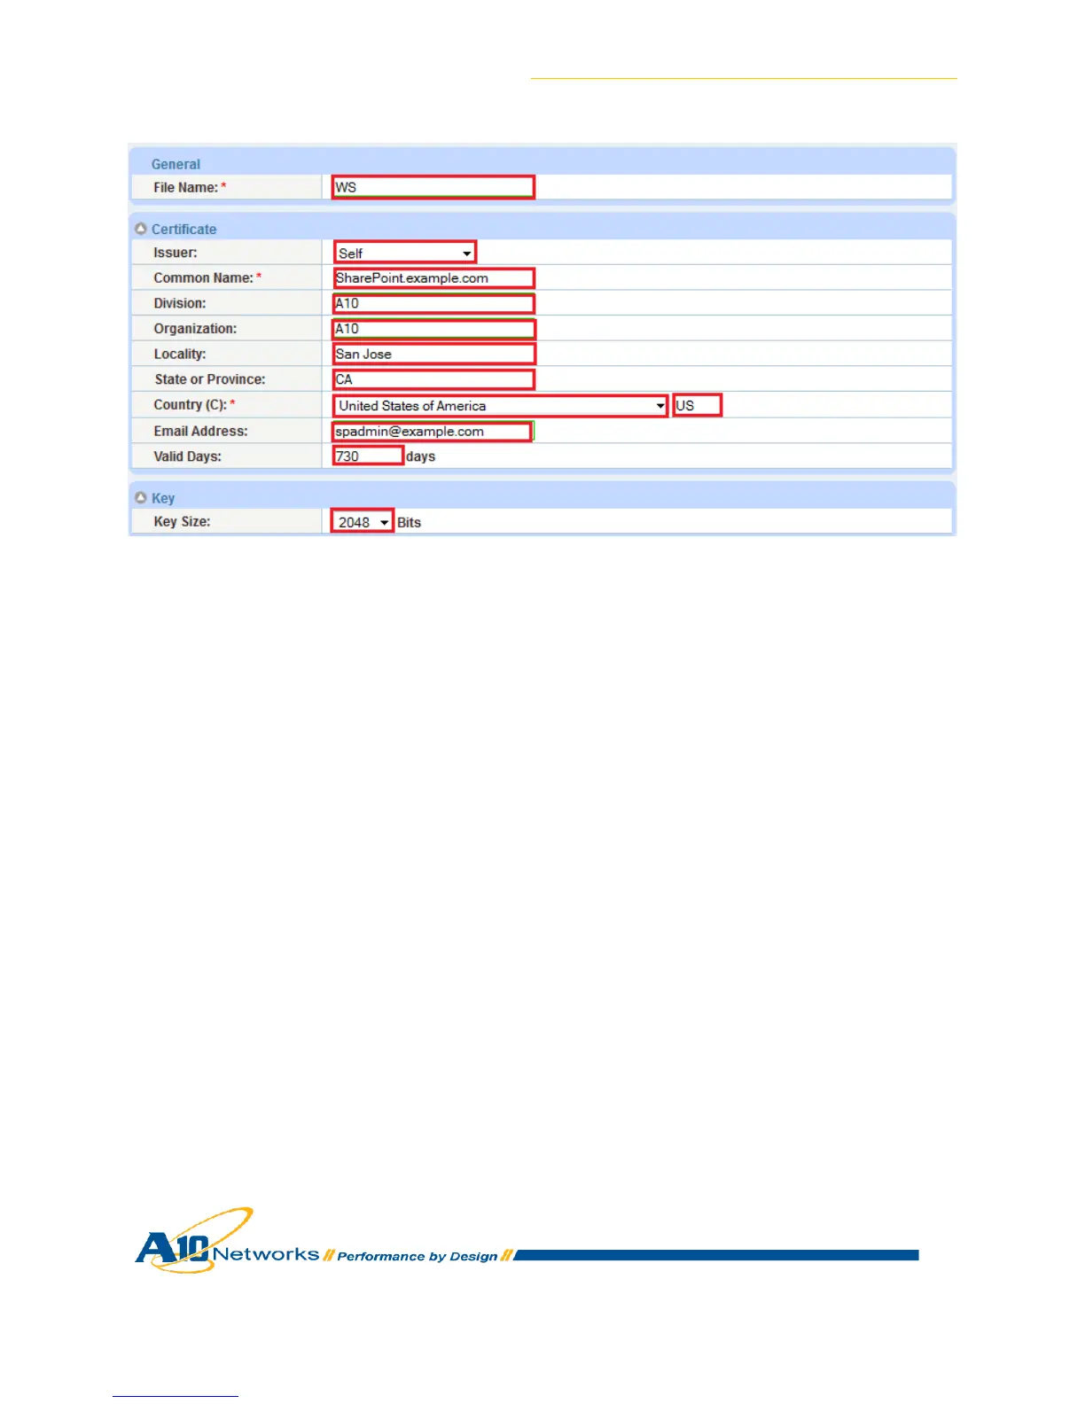Open the Issuer dropdown showing Self

tap(405, 253)
